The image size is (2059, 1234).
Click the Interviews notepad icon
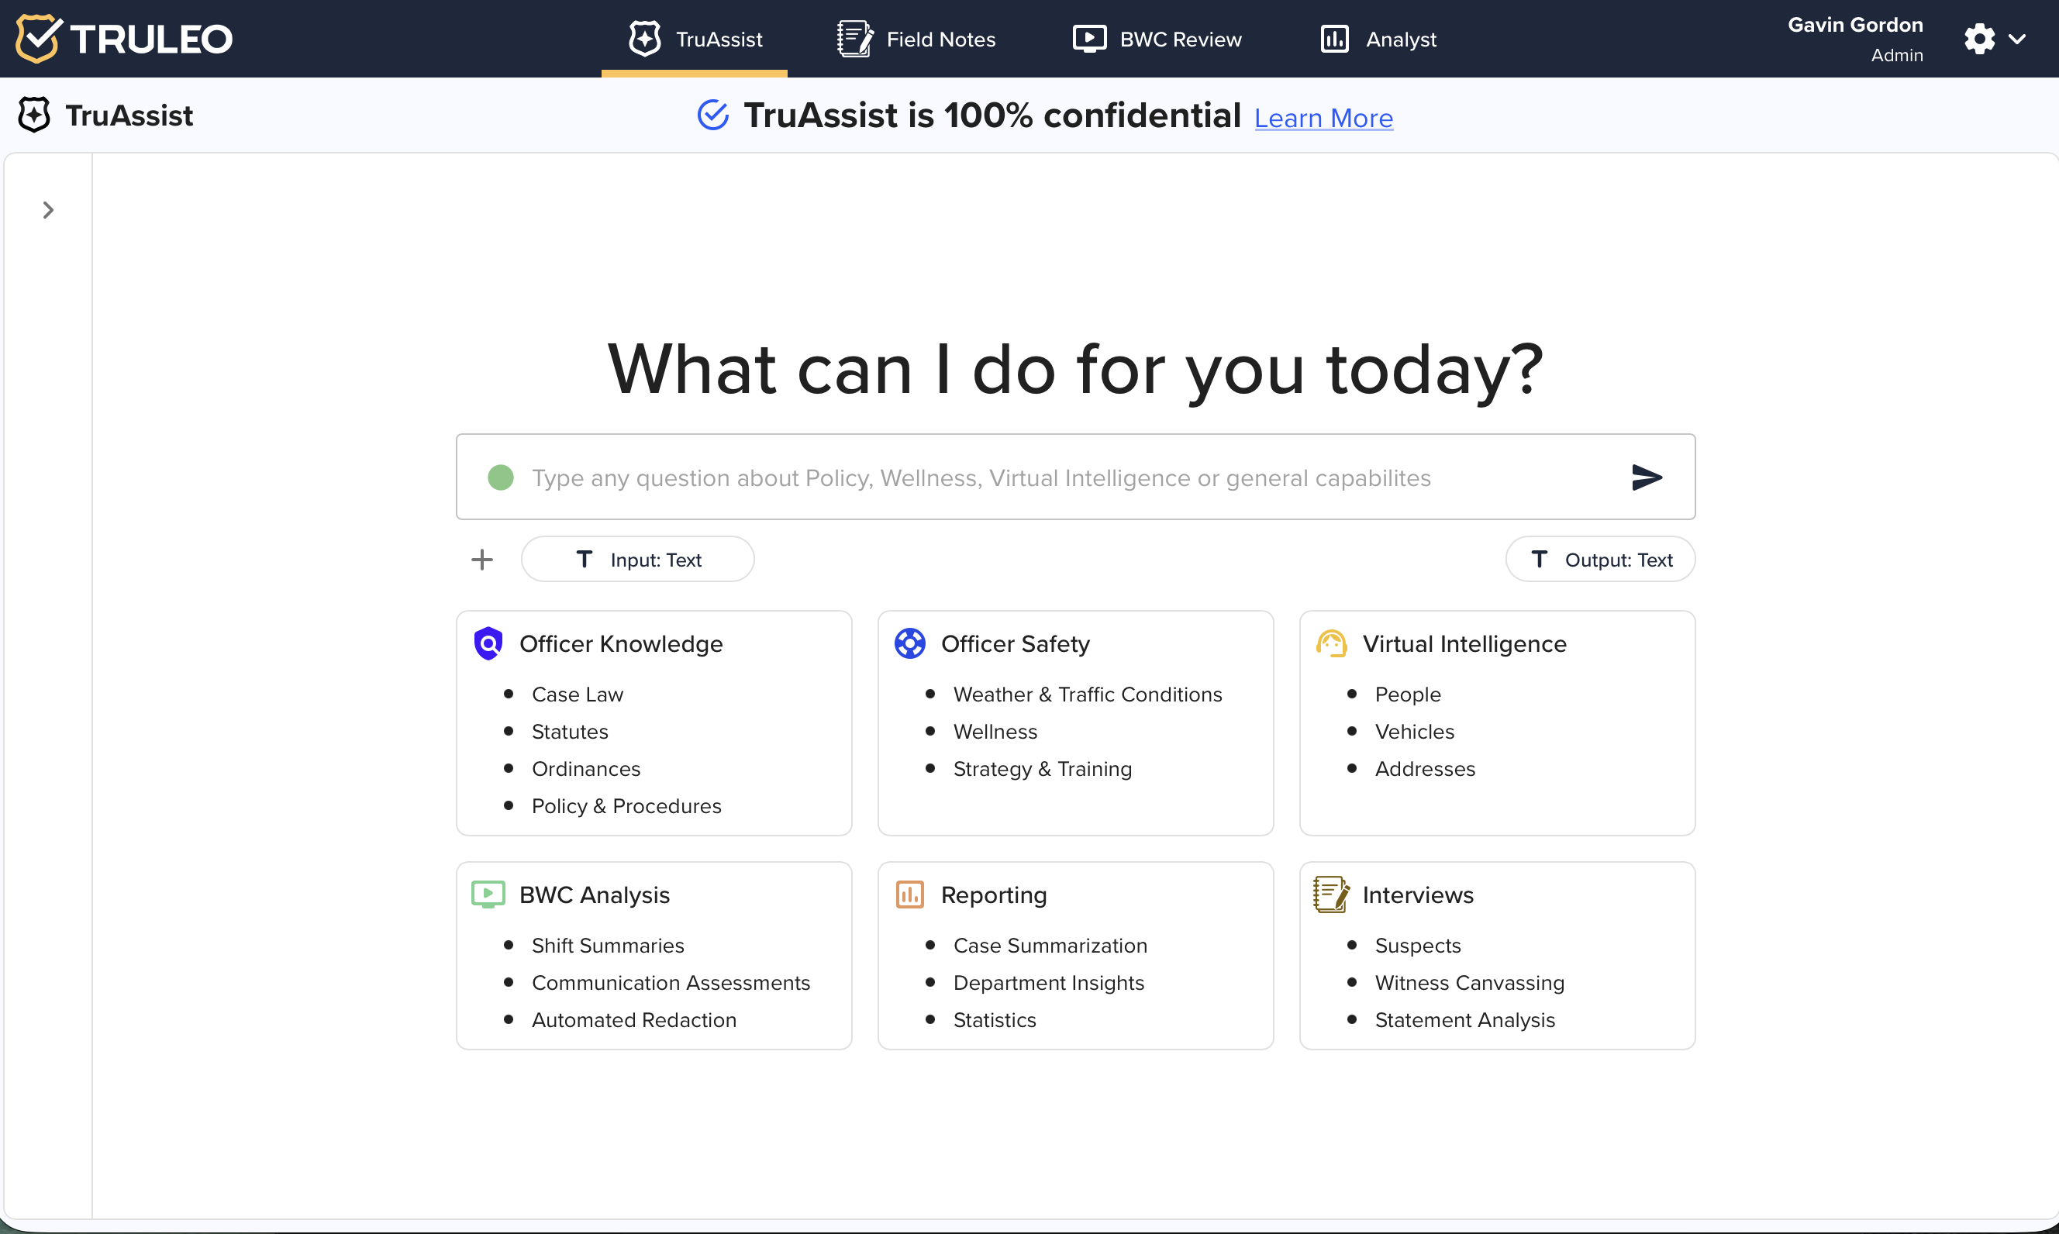coord(1331,894)
